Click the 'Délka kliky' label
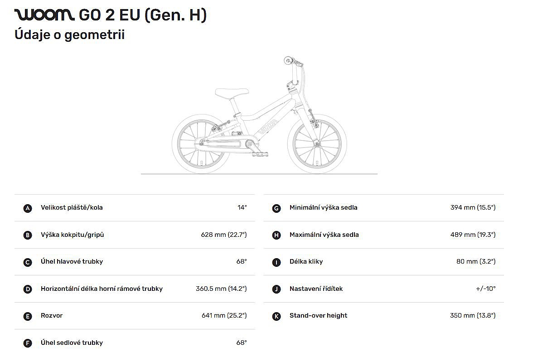The image size is (533, 353). (x=306, y=262)
